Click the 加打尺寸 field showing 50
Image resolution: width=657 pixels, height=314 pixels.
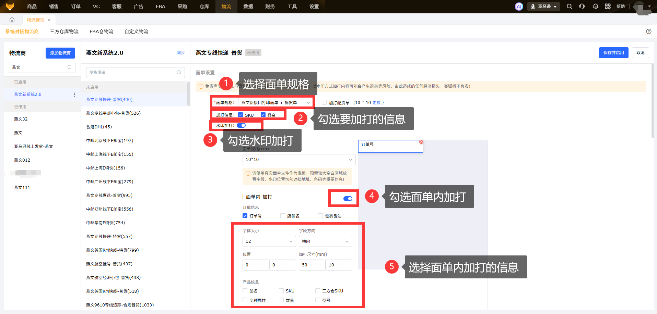tap(312, 265)
